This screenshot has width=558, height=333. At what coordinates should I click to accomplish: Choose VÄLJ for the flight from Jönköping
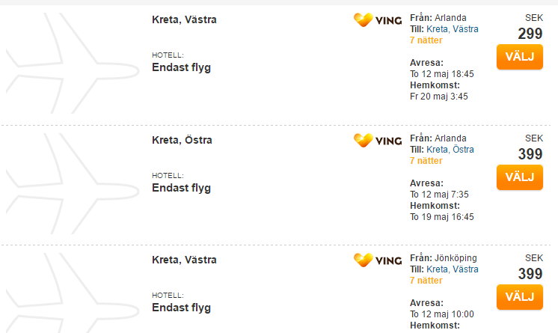tap(519, 297)
